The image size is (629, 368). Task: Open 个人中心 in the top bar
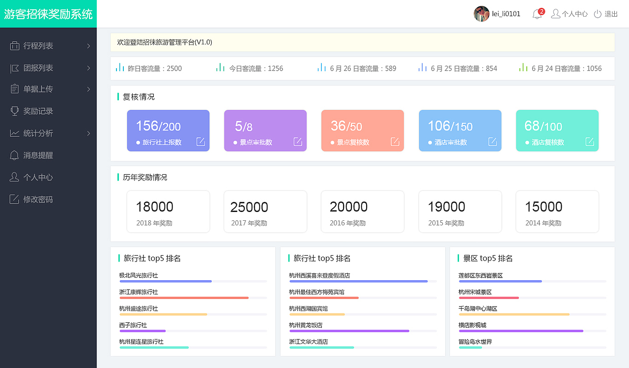(573, 13)
